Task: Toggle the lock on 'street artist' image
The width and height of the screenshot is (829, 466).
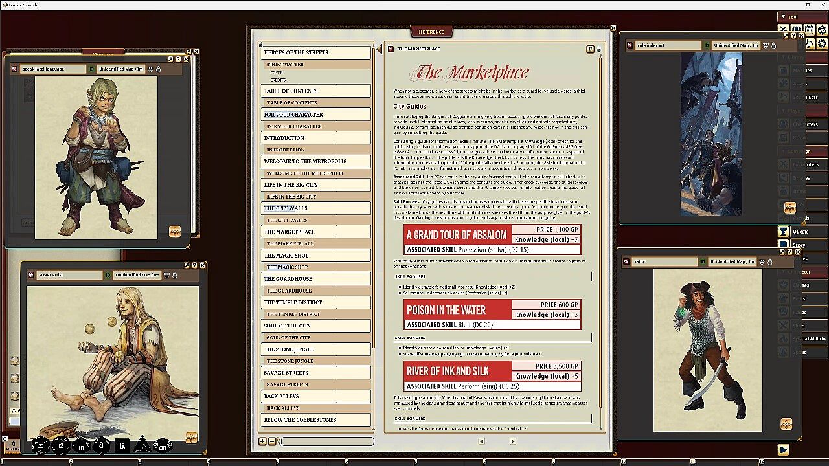Action: tap(175, 275)
